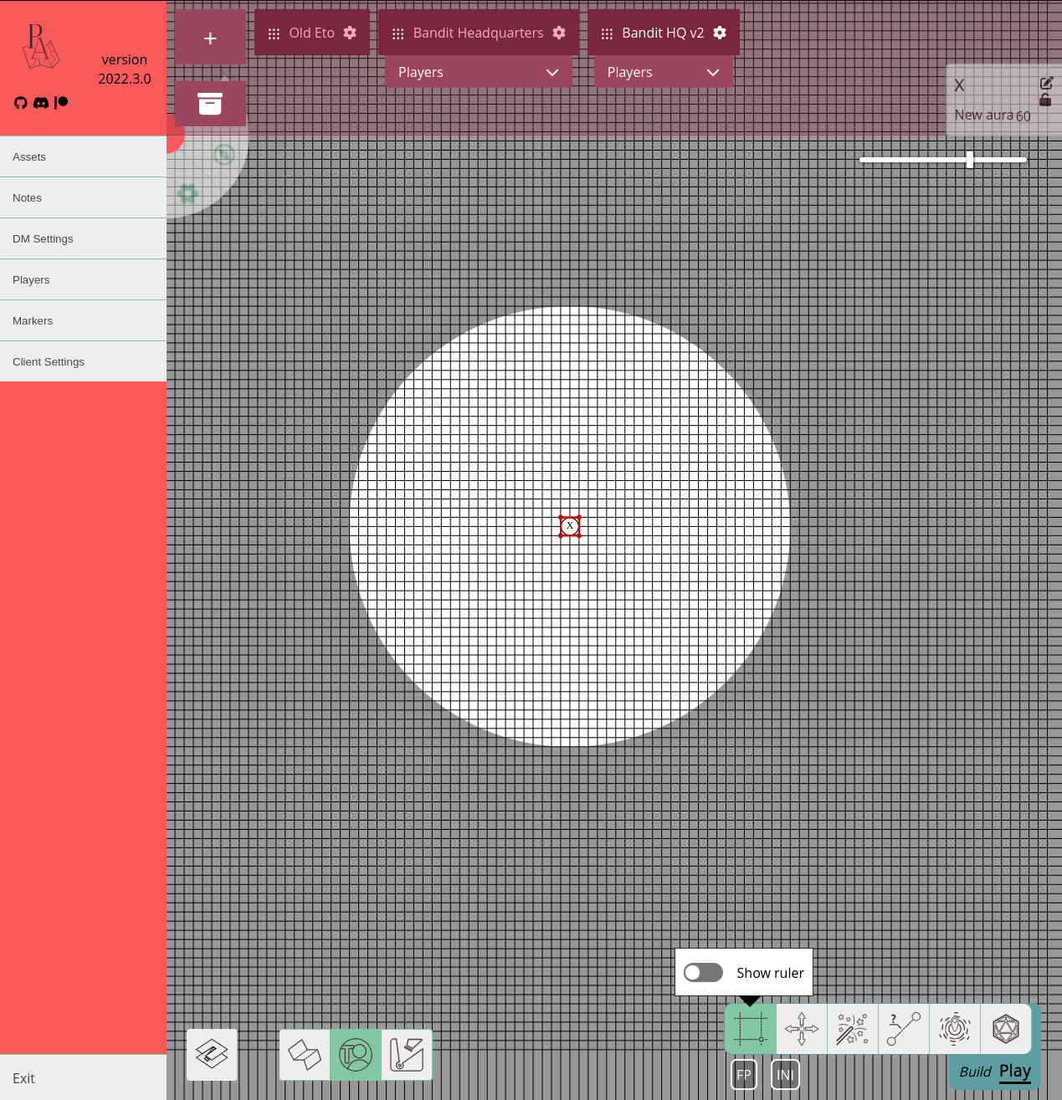Image resolution: width=1062 pixels, height=1100 pixels.
Task: Click the compass locations menu icon
Action: [x=224, y=155]
